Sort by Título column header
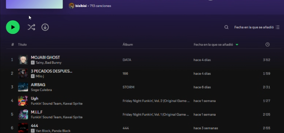This screenshot has height=133, width=284. click(22, 45)
